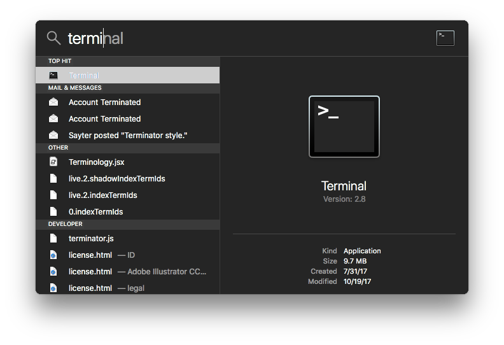The width and height of the screenshot is (504, 345).
Task: Click the live.2.indexTermIds document icon
Action: tap(53, 195)
